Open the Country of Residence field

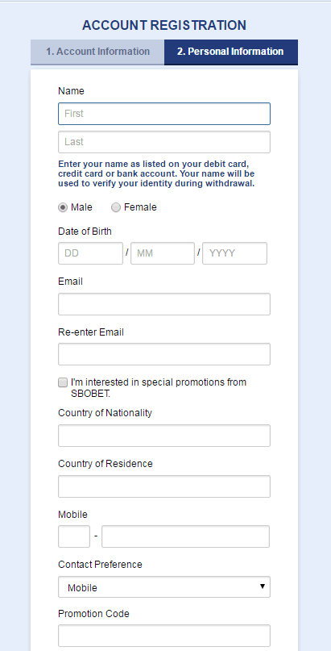(164, 486)
